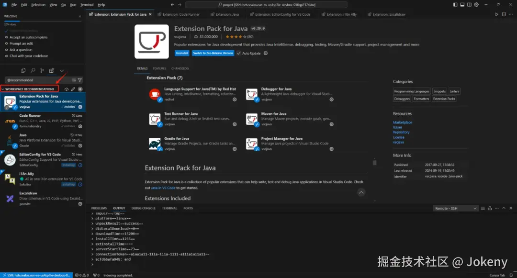Maximize panel with the chevron-up icon

(504, 208)
